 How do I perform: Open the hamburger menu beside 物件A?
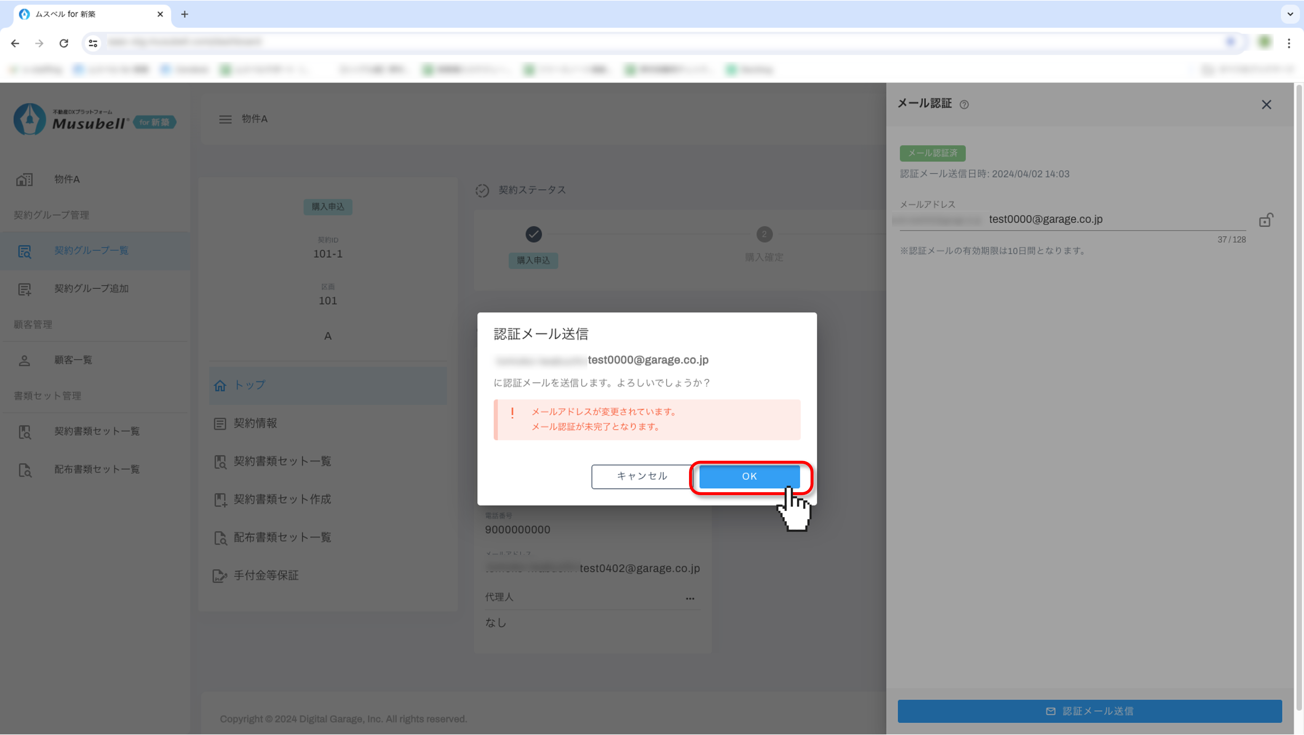click(x=225, y=119)
